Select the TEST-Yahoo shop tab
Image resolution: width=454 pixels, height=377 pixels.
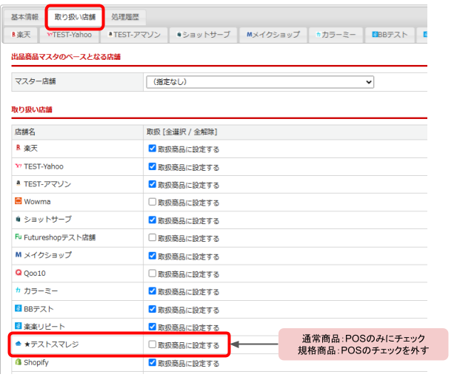(x=70, y=35)
